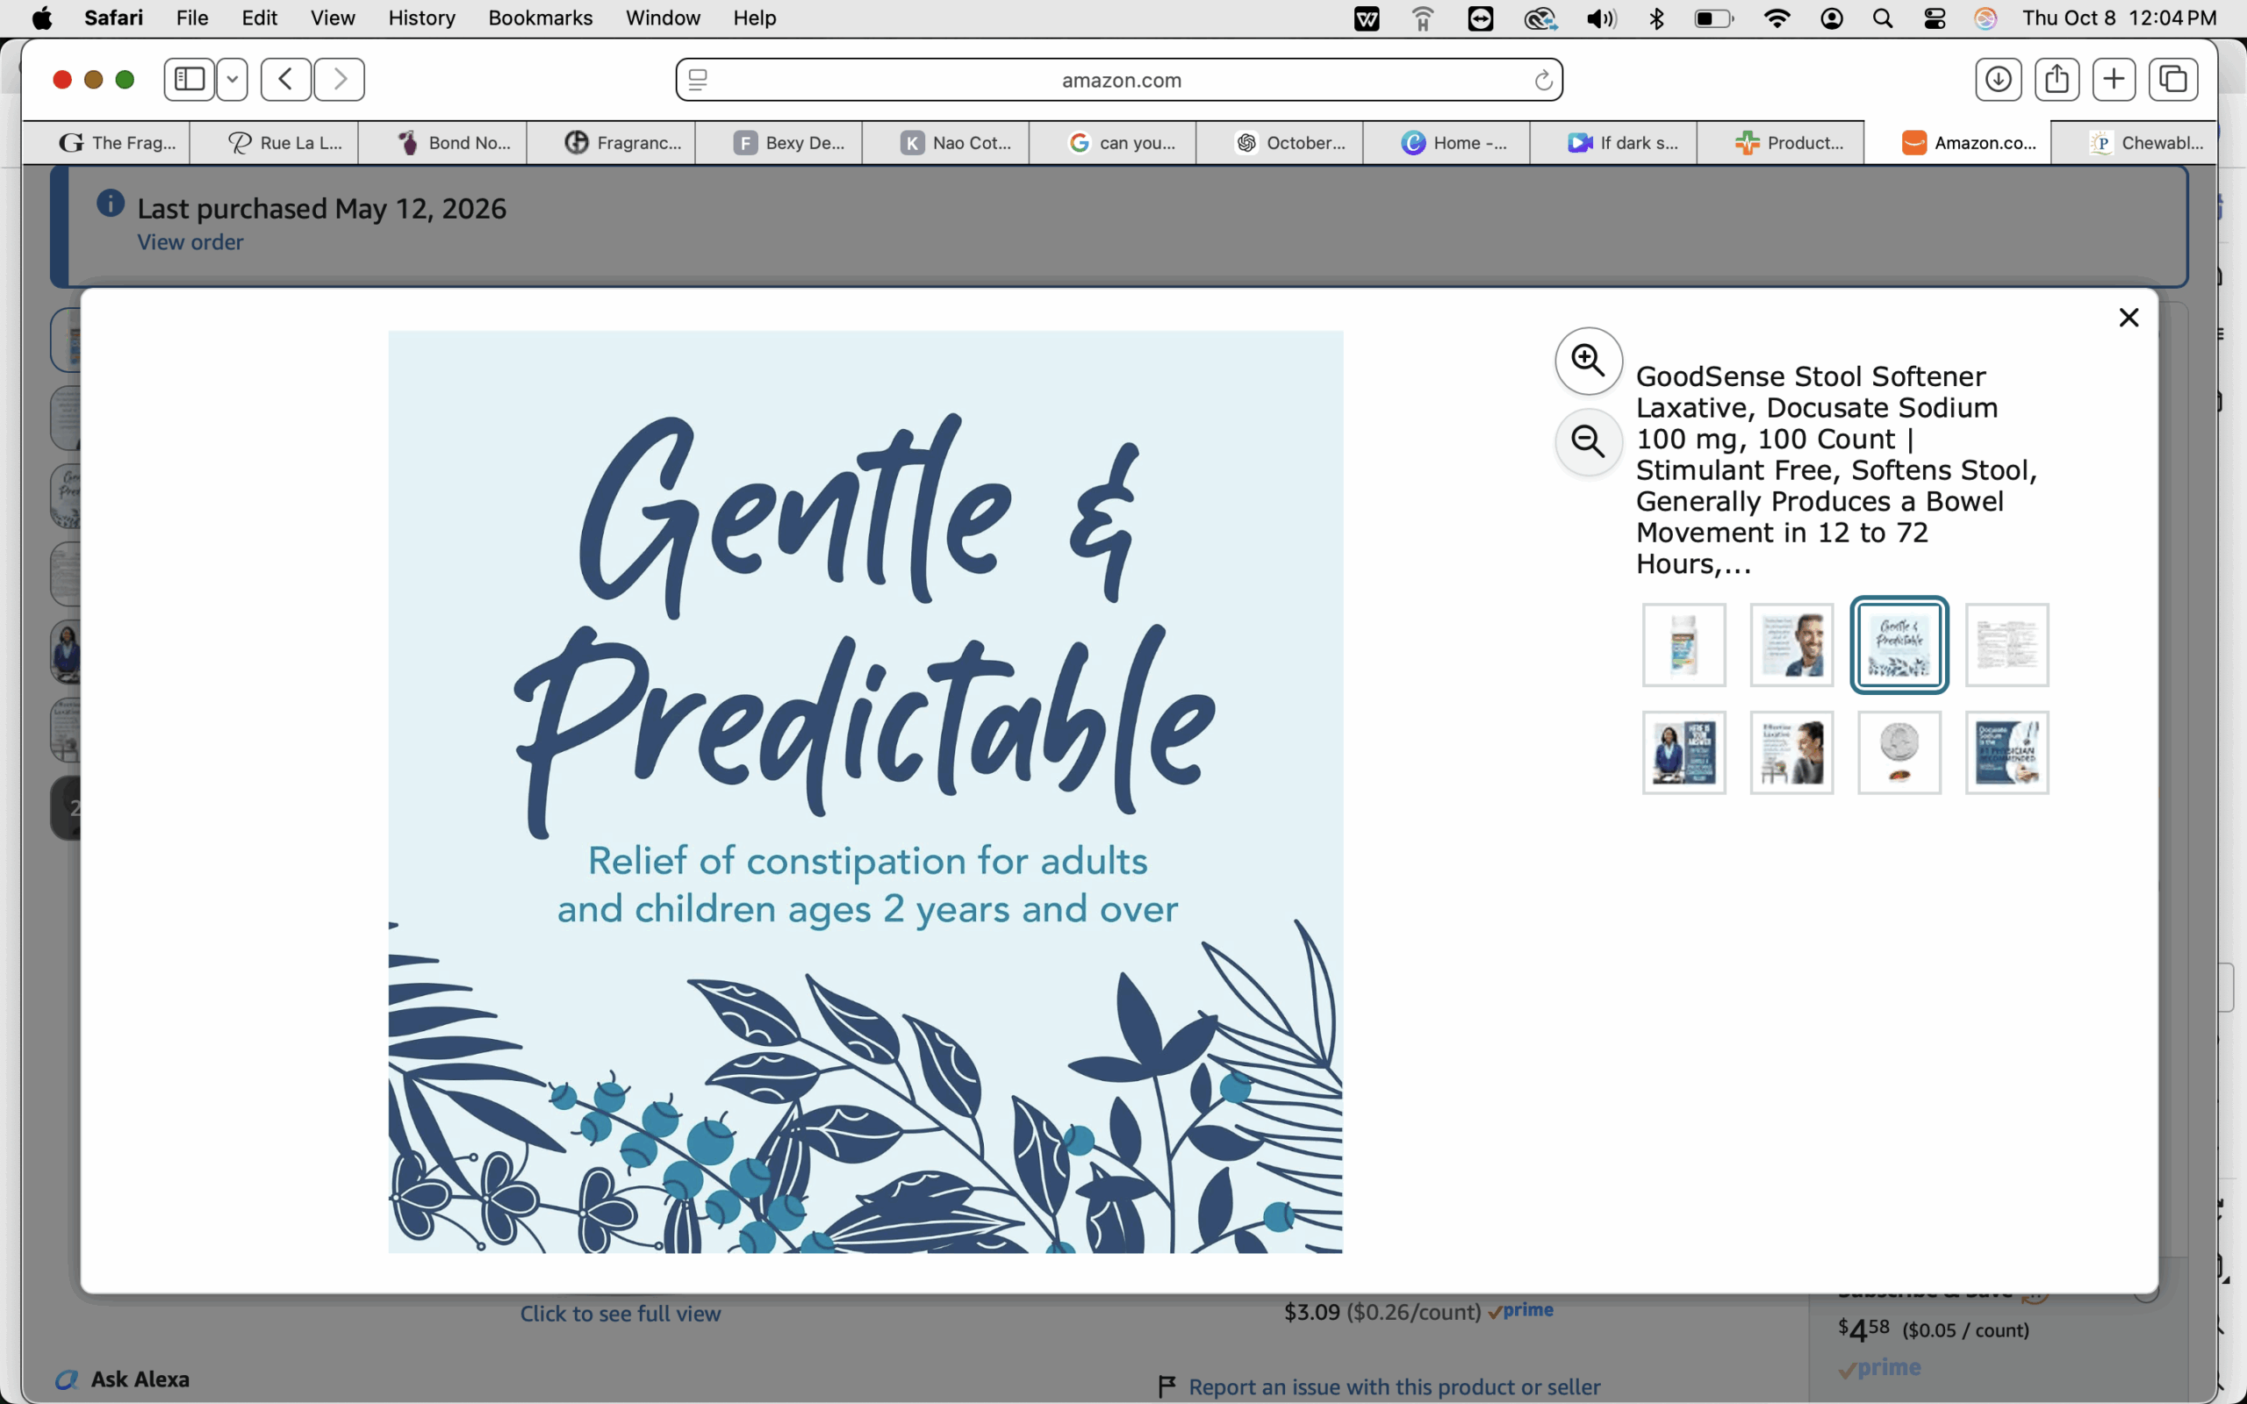This screenshot has width=2247, height=1404.
Task: Click the Click to see full view link
Action: 621,1313
